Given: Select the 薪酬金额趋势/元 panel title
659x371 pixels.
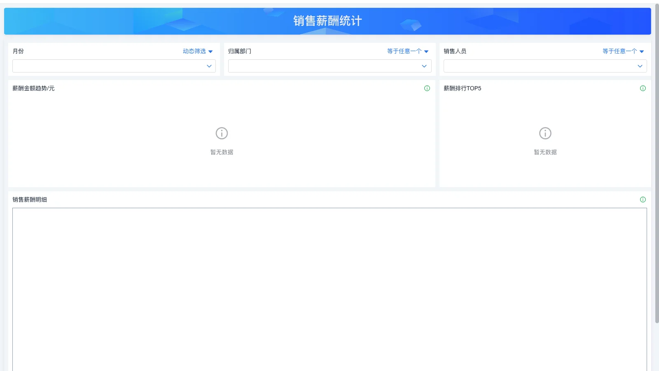Looking at the screenshot, I should (x=34, y=88).
